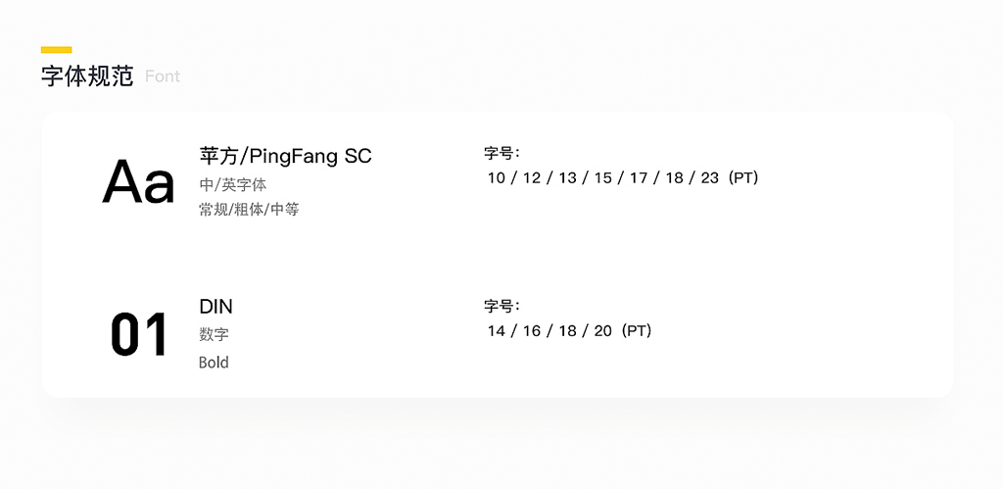Select size 10 in the PingFang list
The height and width of the screenshot is (489, 1003).
click(497, 178)
